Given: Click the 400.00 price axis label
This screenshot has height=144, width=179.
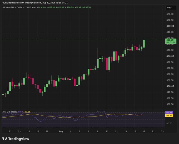Looking at the screenshot, I should (170, 56).
